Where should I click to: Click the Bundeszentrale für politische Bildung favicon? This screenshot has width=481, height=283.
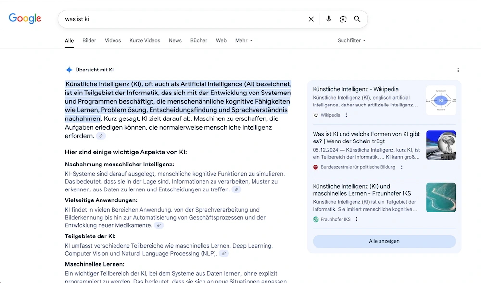click(316, 167)
